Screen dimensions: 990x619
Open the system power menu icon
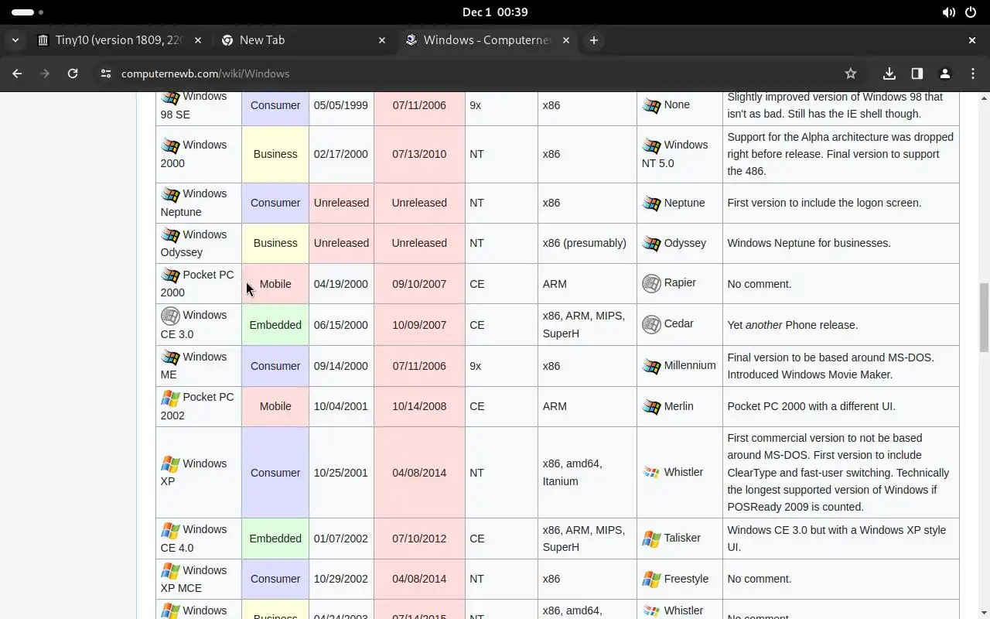pyautogui.click(x=971, y=12)
